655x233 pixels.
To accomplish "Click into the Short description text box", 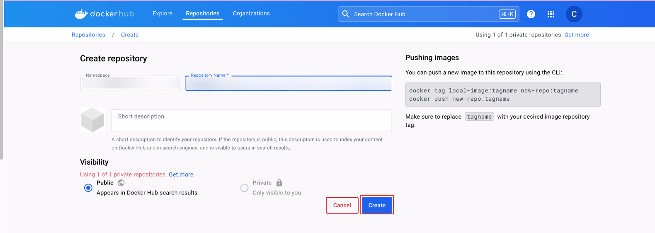I will 252,121.
